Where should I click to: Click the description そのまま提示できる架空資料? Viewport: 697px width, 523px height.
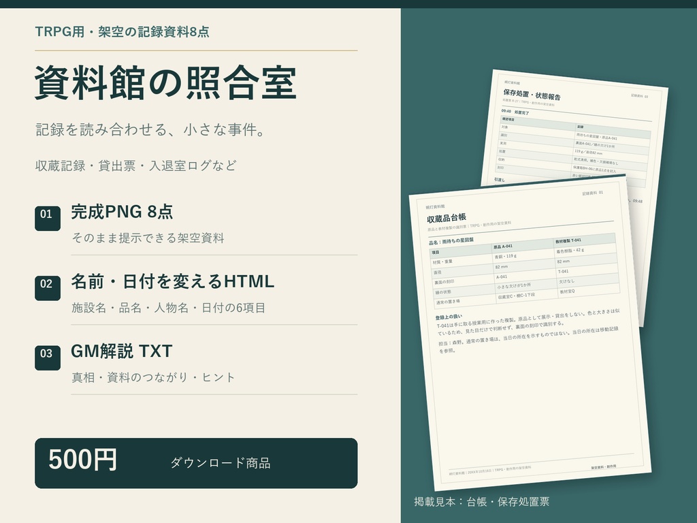point(148,238)
